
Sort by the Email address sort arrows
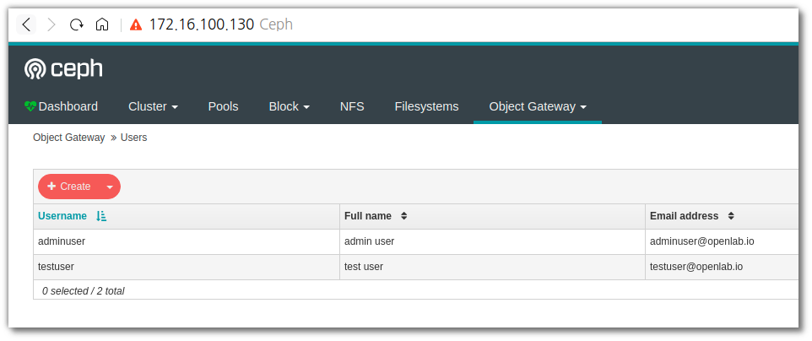click(x=731, y=216)
